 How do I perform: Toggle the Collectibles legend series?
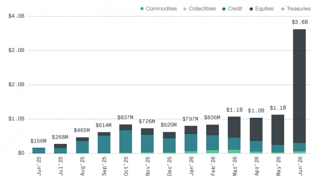[199, 8]
